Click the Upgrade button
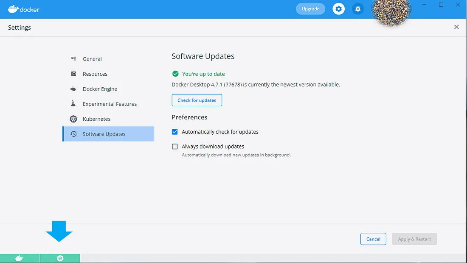 pyautogui.click(x=310, y=9)
